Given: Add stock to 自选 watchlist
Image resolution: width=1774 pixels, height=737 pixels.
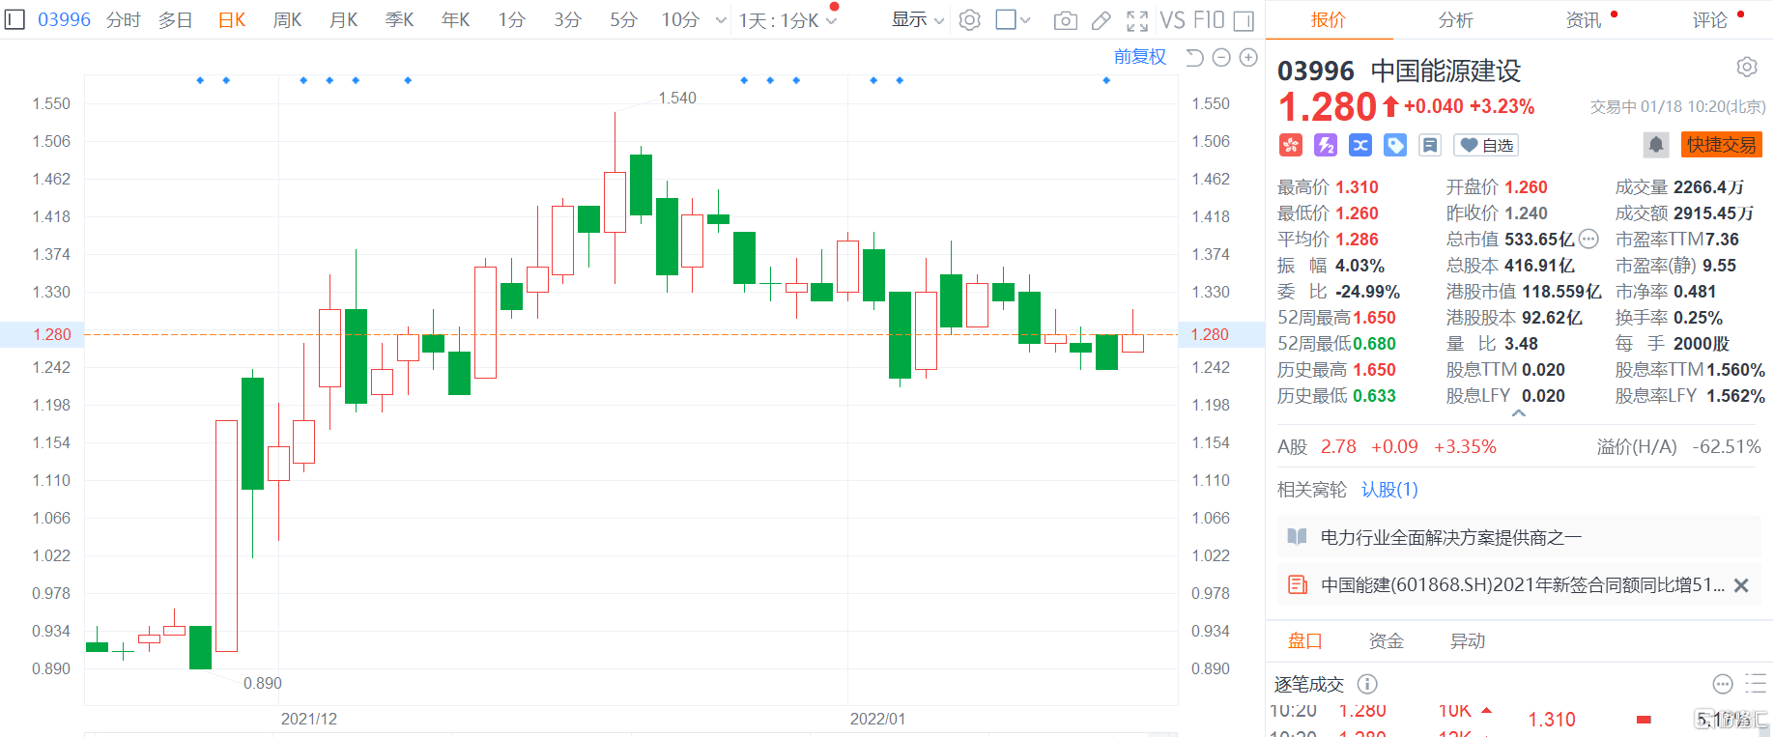Looking at the screenshot, I should [1486, 145].
